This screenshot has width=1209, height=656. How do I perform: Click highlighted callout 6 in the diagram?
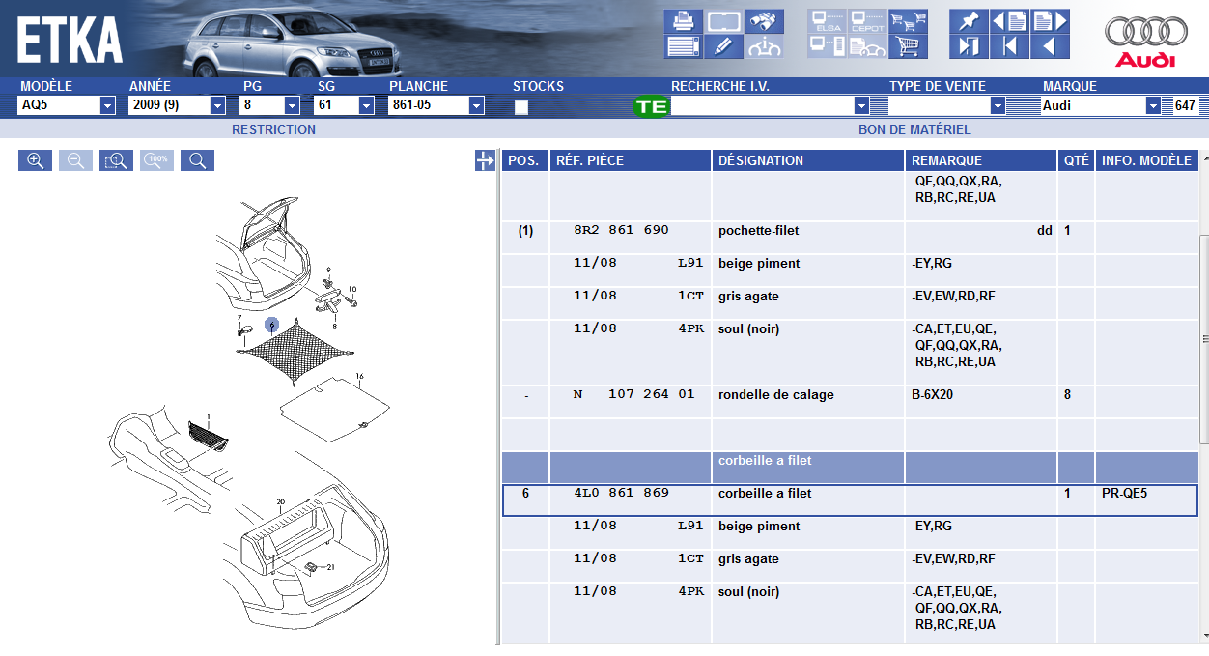pyautogui.click(x=271, y=325)
